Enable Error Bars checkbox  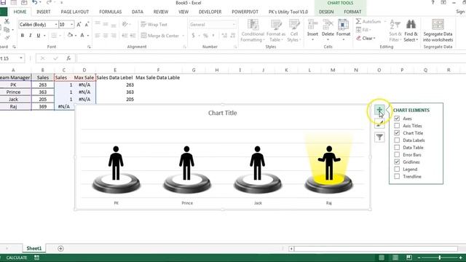[397, 155]
